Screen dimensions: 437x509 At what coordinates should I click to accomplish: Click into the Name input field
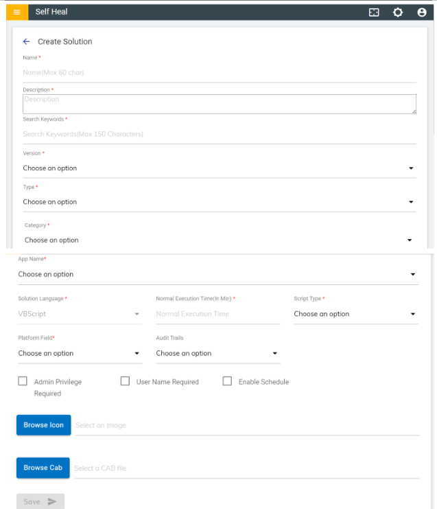point(218,72)
